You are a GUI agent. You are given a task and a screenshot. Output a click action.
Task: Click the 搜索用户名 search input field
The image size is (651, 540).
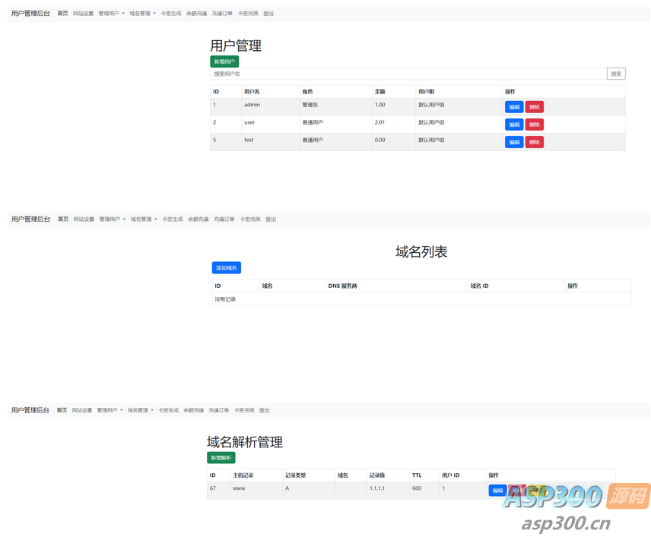point(408,74)
